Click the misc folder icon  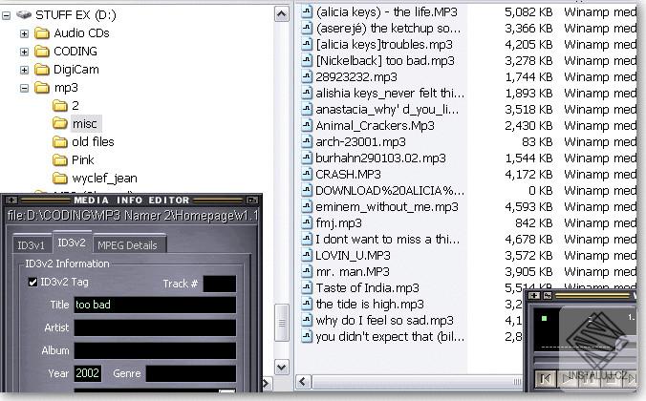coord(60,123)
